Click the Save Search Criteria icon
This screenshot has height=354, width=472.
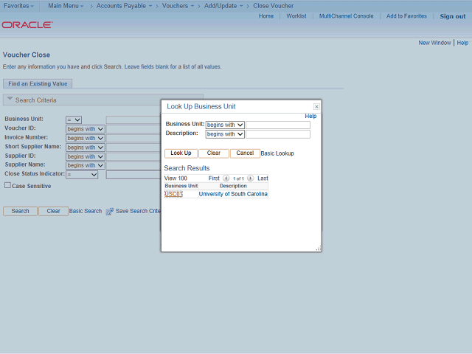click(x=110, y=212)
